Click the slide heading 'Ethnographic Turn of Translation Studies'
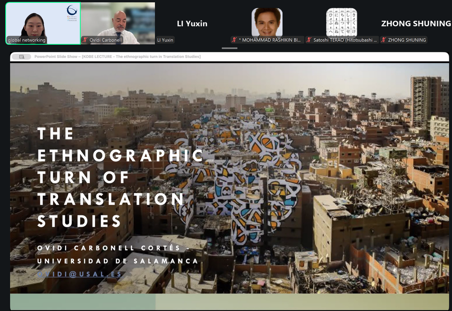Screen dimensions: 452x311 point(120,177)
